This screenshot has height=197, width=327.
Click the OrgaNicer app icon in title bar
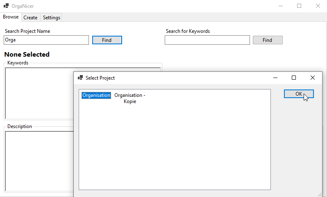click(x=6, y=6)
